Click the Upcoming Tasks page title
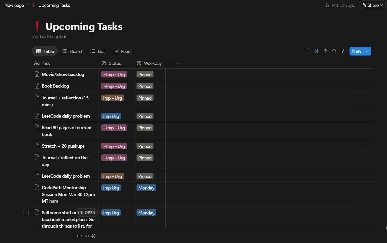This screenshot has width=387, height=243. 84,26
